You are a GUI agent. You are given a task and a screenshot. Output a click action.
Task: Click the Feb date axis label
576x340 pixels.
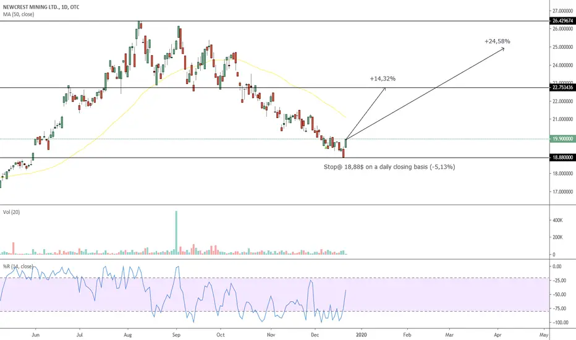[x=407, y=335]
